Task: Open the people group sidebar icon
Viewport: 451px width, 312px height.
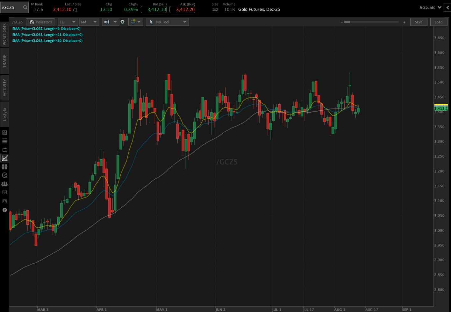Action: pyautogui.click(x=4, y=184)
